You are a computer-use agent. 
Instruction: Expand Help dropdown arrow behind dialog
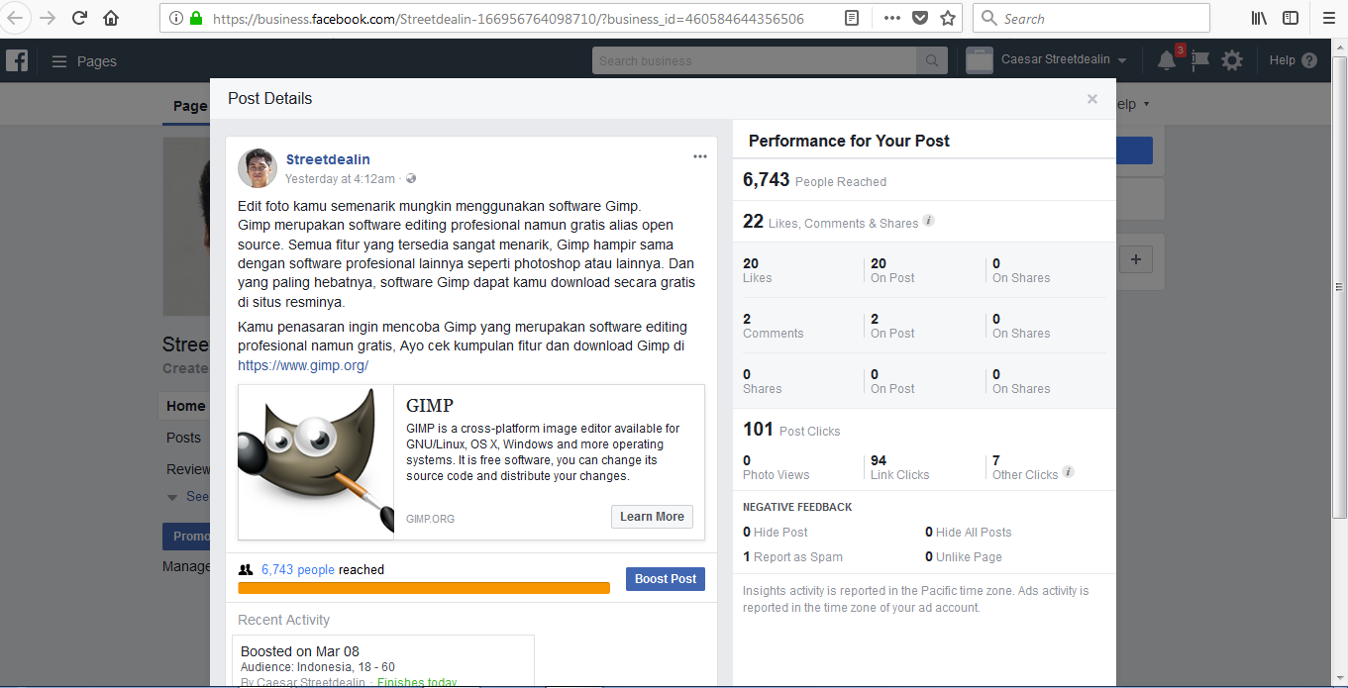[1147, 105]
